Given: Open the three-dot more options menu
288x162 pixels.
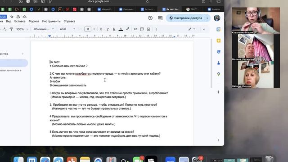Looking at the screenshot, I should 157,29.
